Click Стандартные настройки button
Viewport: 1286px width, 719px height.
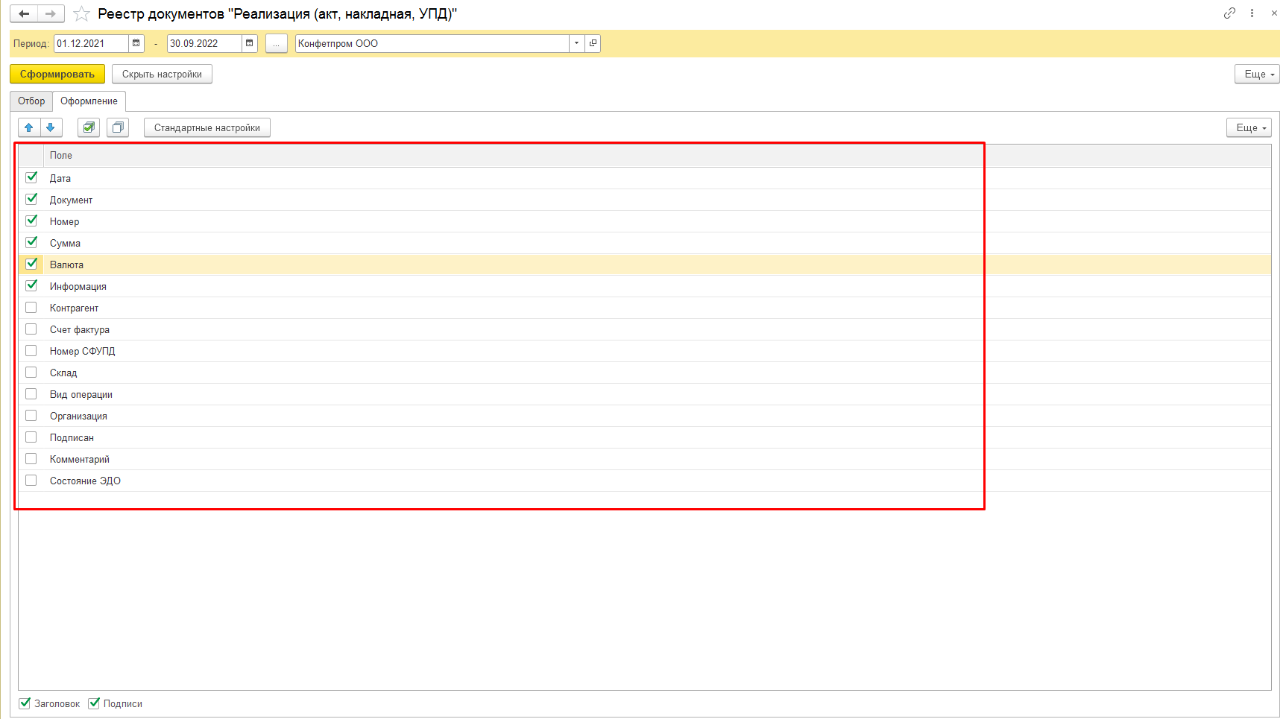coord(207,127)
